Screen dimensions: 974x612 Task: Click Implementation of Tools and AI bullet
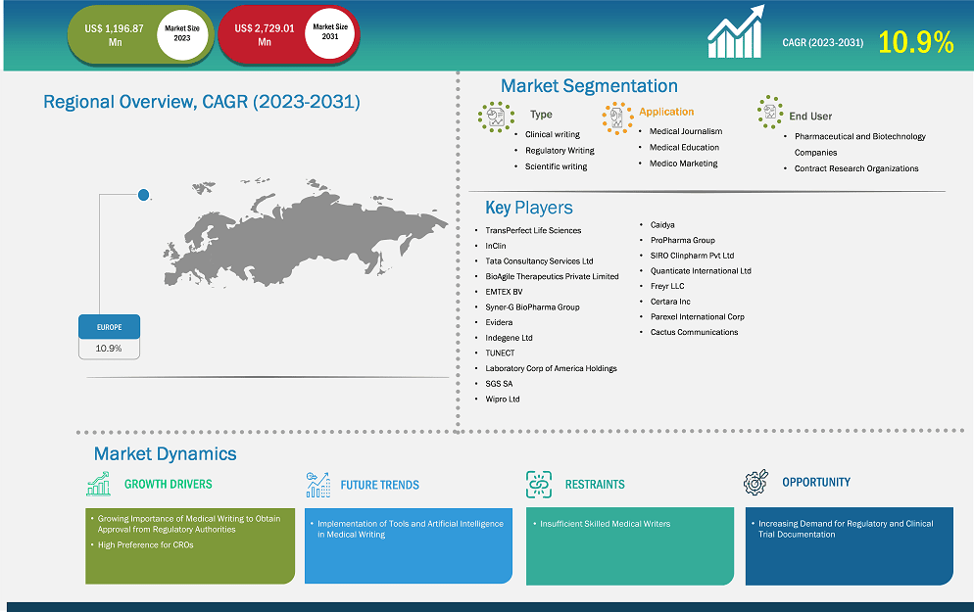click(x=410, y=529)
